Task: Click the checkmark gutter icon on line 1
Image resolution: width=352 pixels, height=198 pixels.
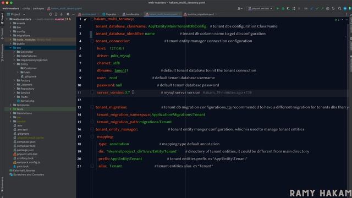Action: 85,19
